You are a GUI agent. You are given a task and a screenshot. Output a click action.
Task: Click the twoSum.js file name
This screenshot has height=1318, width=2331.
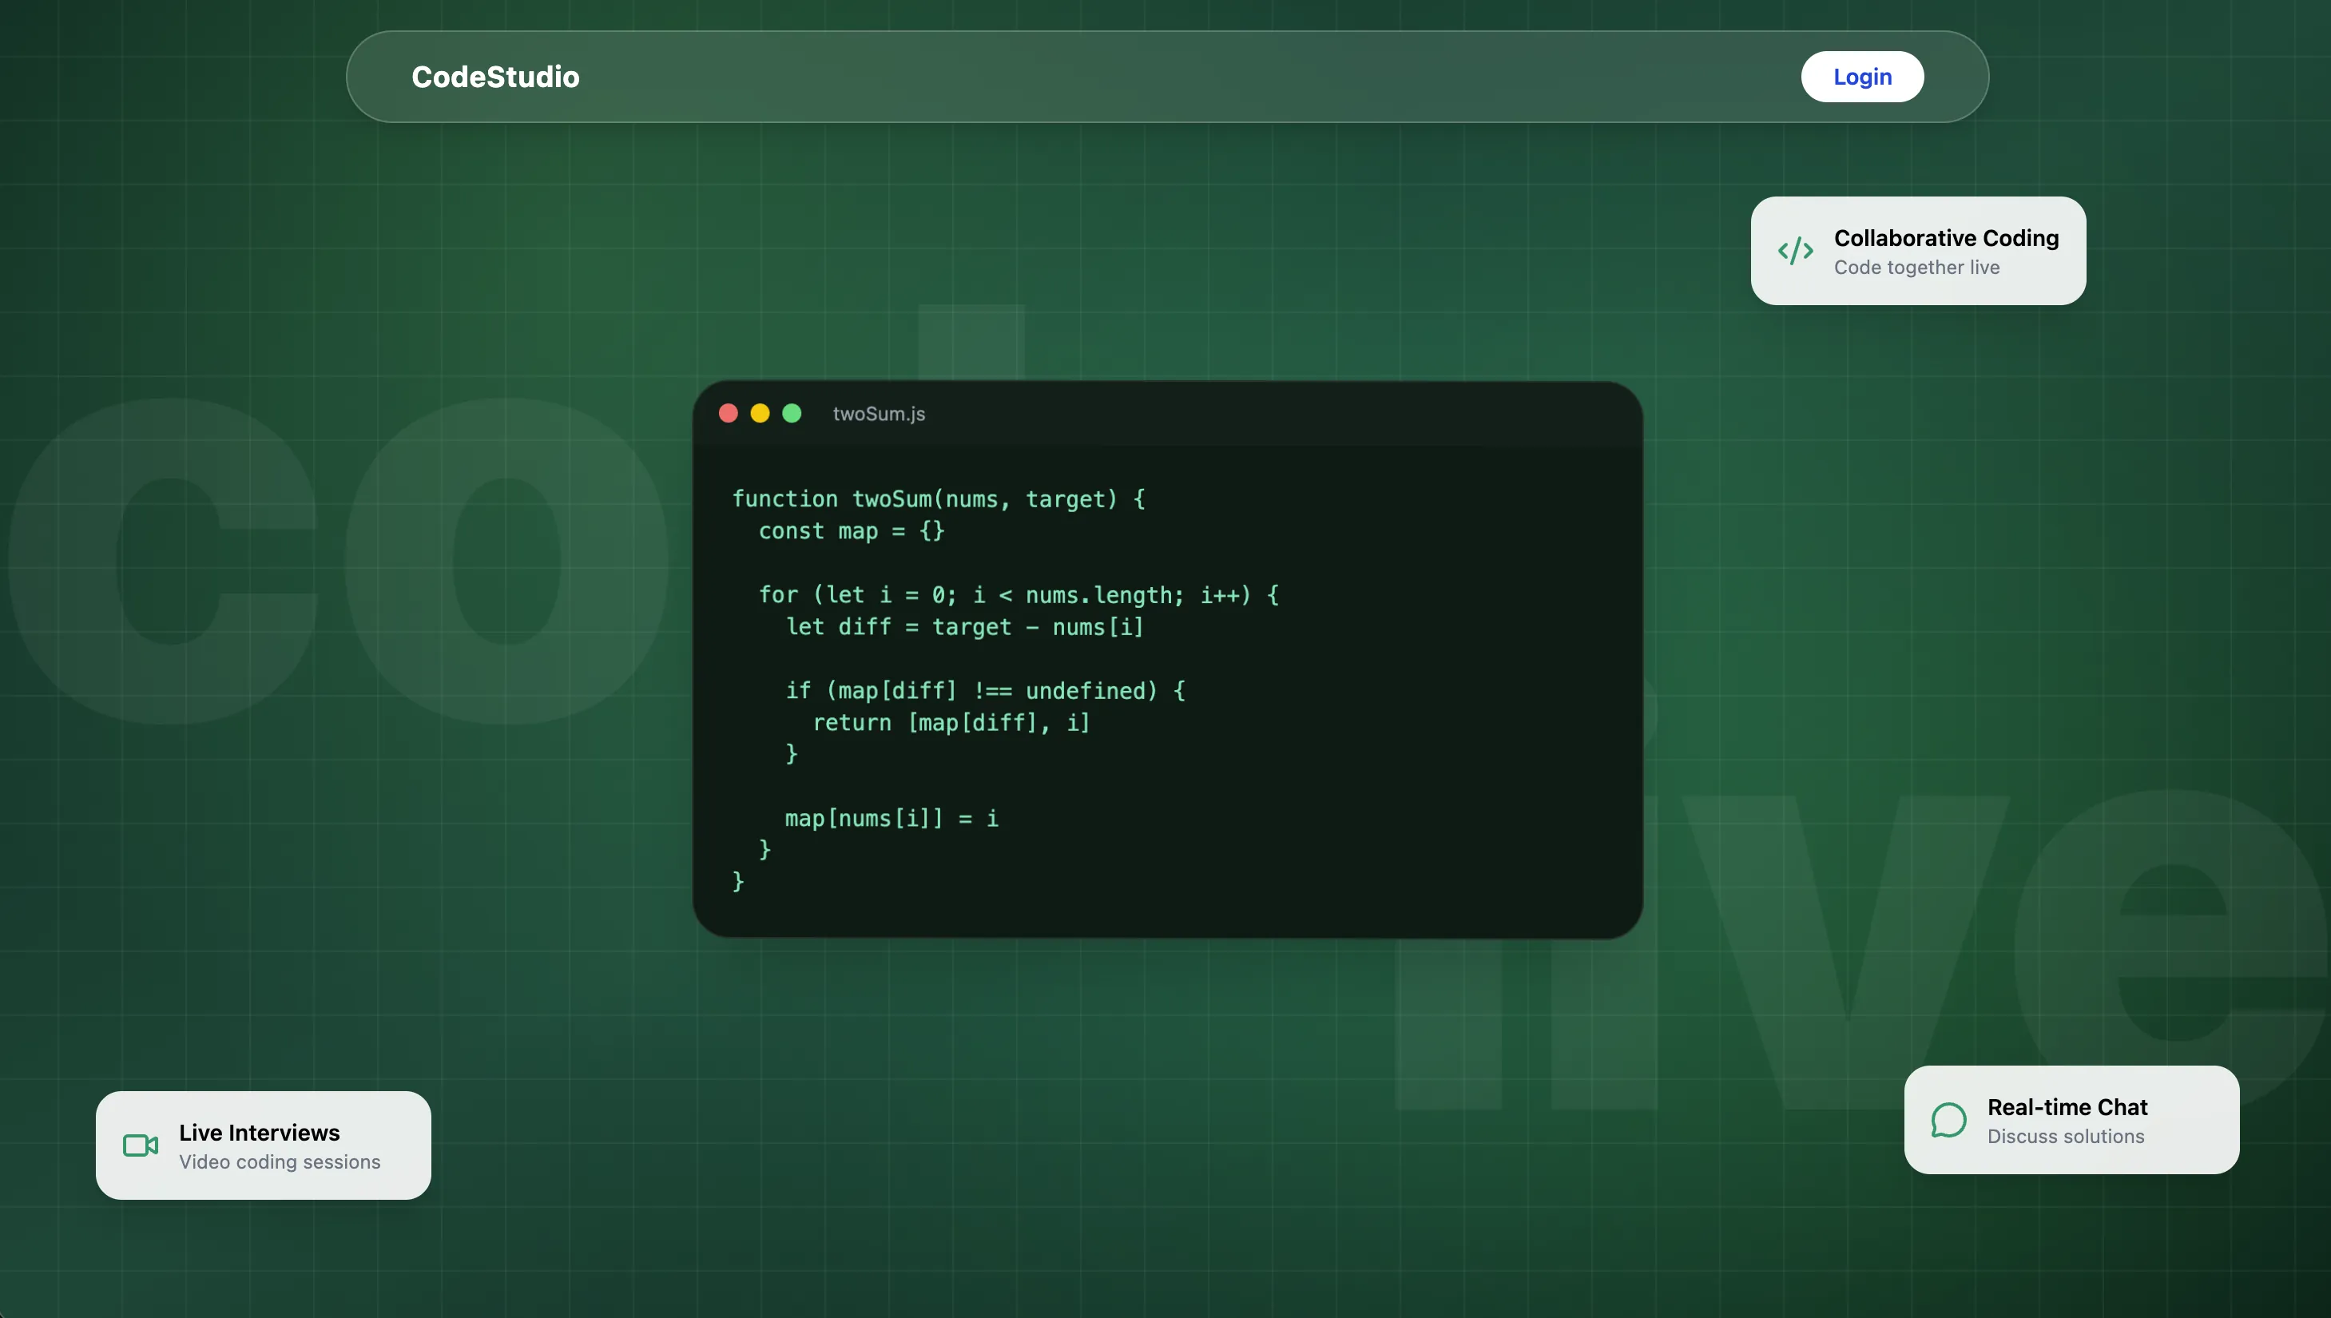click(x=878, y=414)
